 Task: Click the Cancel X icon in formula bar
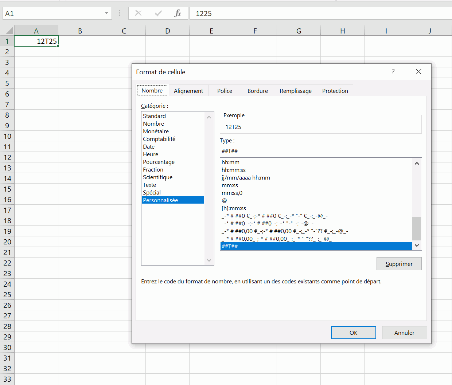coord(138,13)
